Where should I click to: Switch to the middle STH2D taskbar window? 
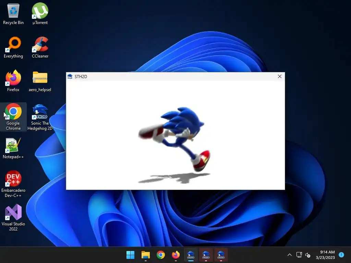tap(206, 255)
